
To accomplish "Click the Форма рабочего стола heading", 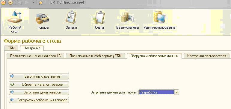I will click(x=33, y=41).
